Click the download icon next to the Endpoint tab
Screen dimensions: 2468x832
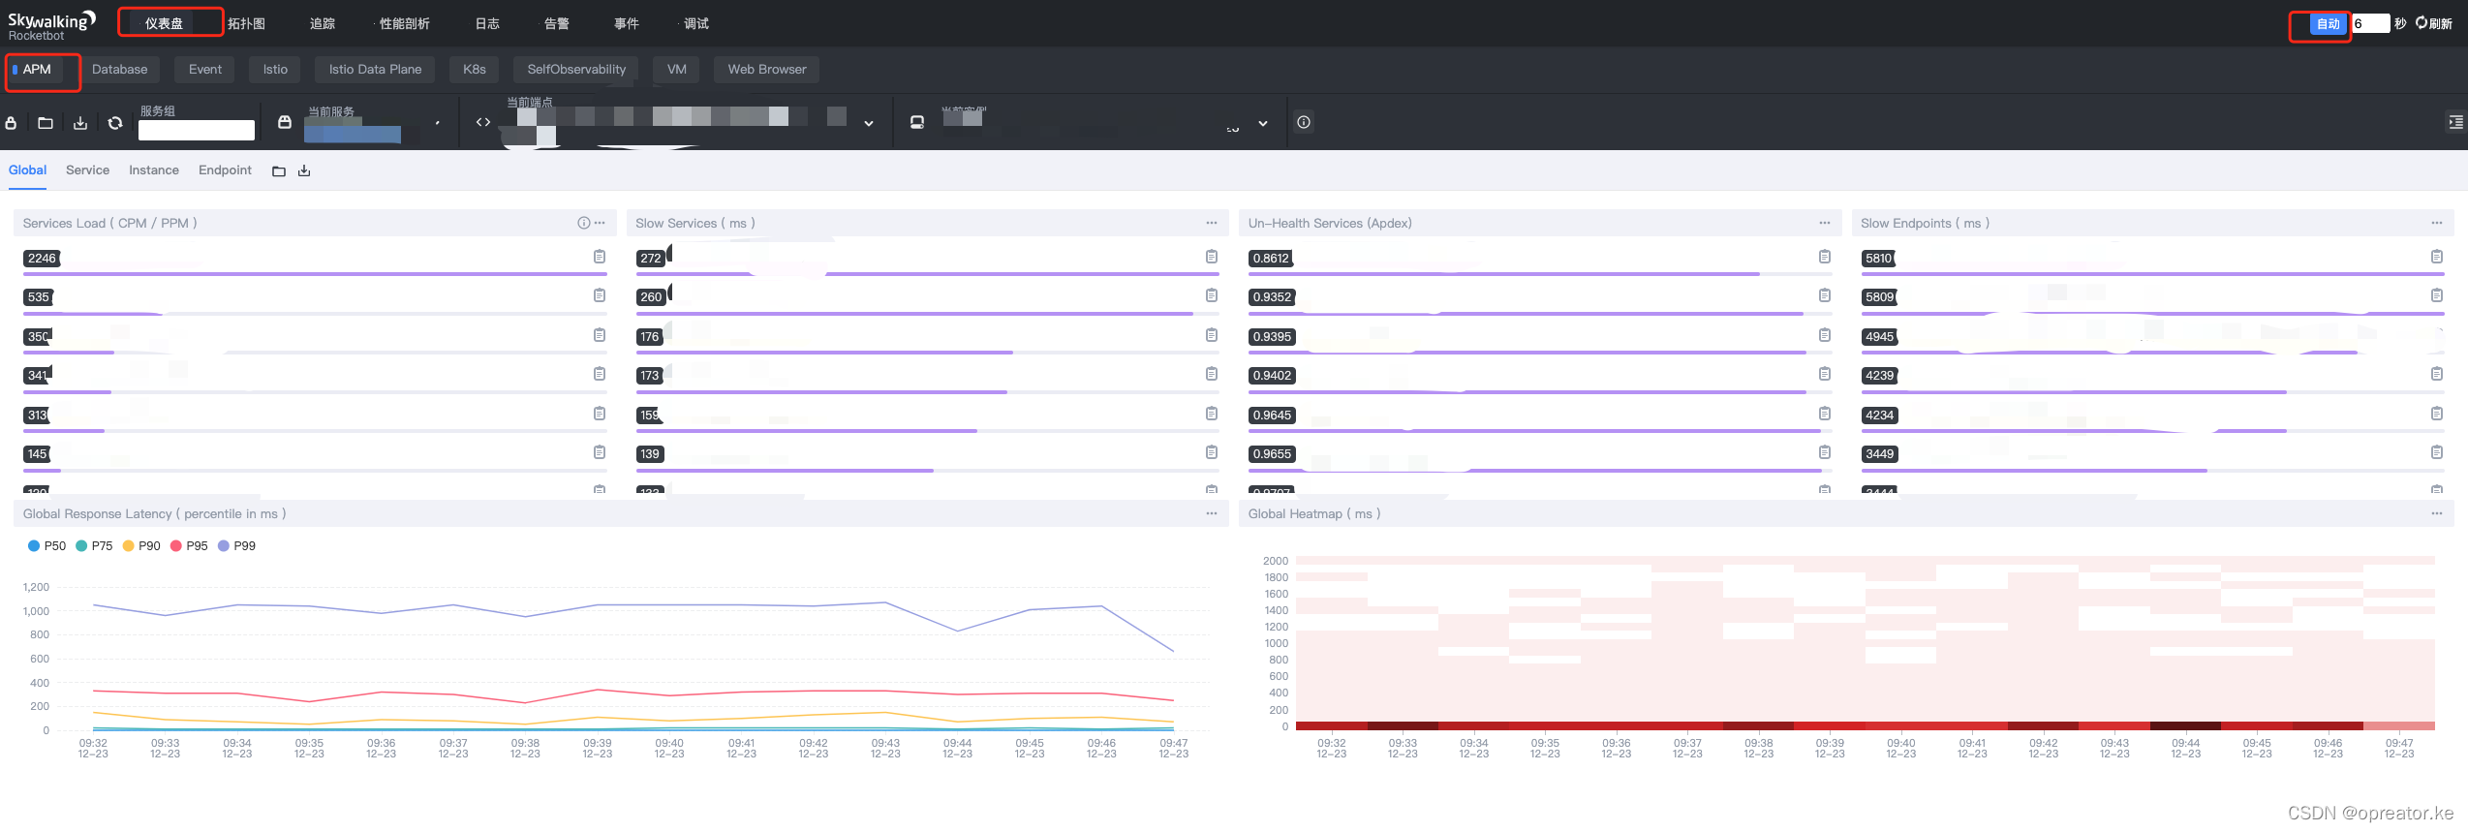[304, 171]
